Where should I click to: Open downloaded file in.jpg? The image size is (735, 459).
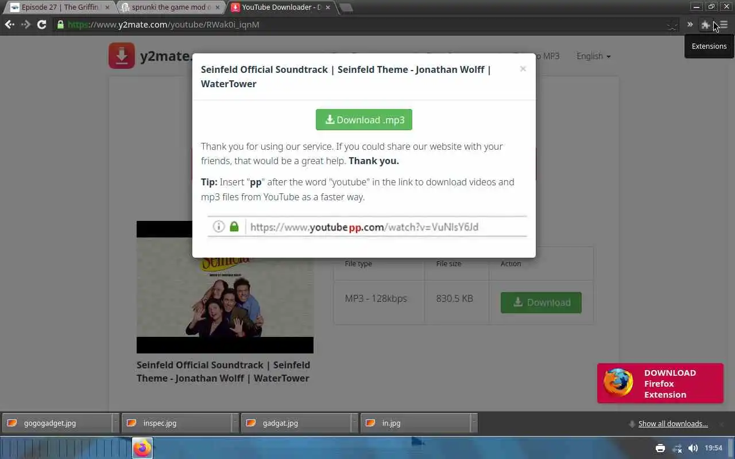(415, 423)
